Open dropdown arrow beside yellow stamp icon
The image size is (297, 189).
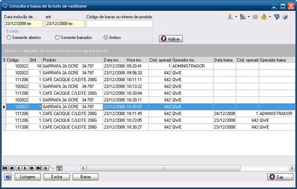[x=270, y=17]
